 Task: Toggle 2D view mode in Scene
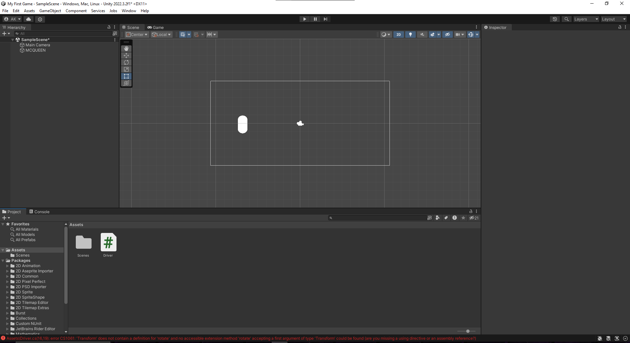point(398,34)
